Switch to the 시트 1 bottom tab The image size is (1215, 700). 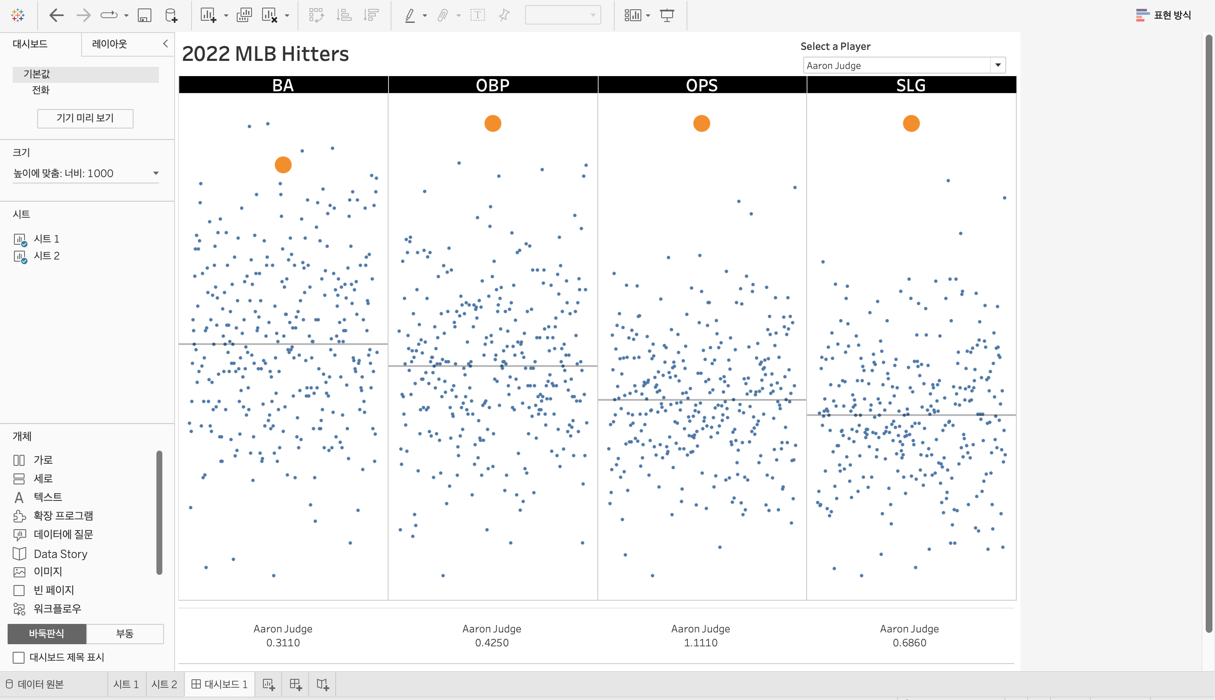[126, 684]
